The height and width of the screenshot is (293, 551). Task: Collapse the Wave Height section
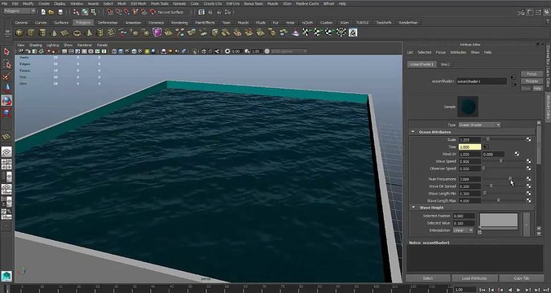413,208
